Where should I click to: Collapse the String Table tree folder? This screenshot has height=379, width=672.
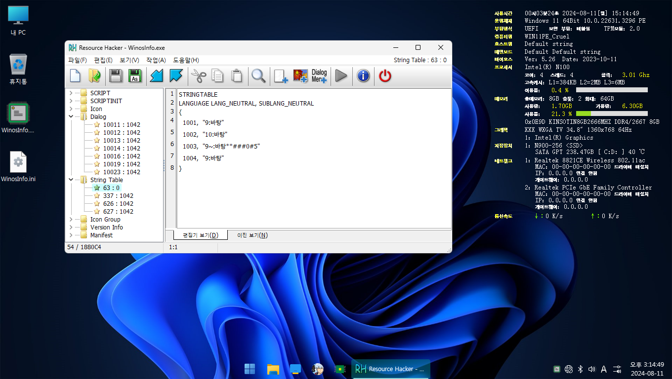[x=71, y=180]
